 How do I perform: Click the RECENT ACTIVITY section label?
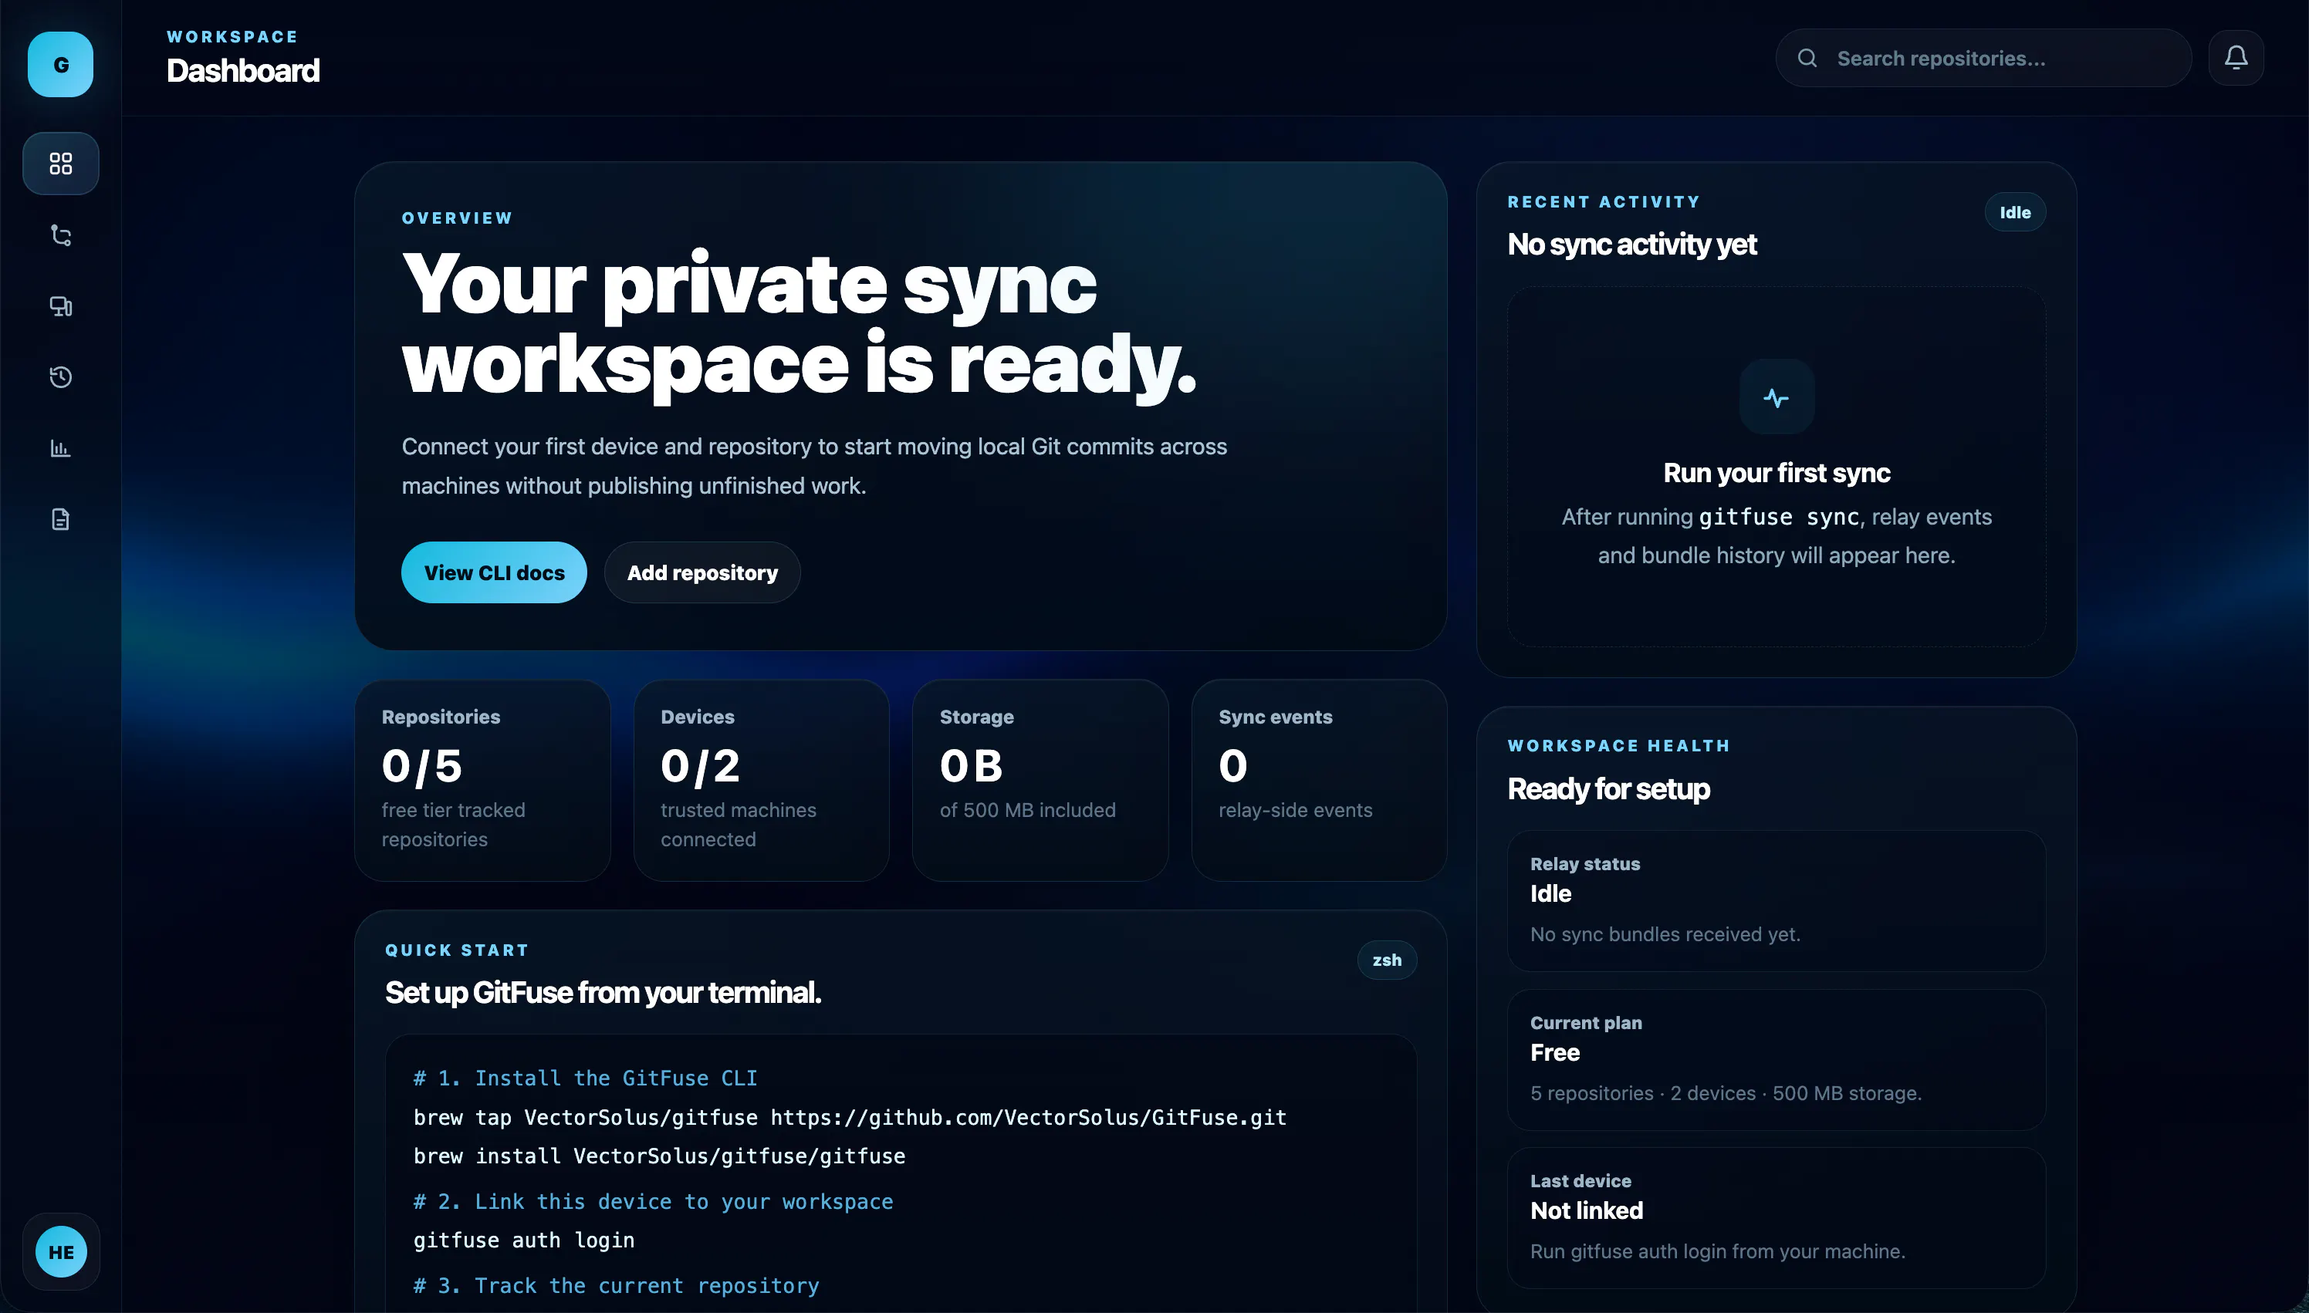point(1603,202)
